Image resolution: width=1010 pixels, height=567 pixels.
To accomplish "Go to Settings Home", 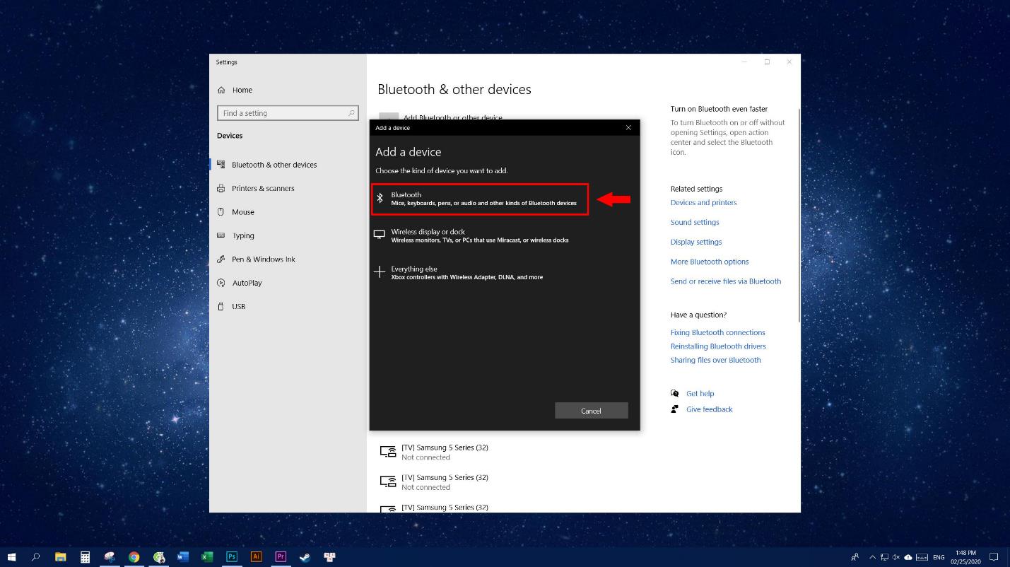I will tap(242, 90).
